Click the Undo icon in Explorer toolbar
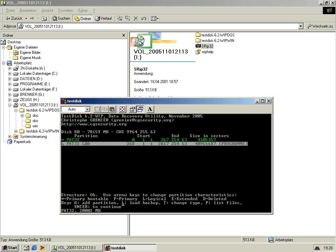 pos(143,18)
